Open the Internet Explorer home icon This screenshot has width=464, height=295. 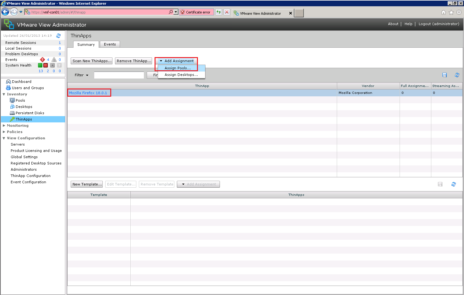pyautogui.click(x=444, y=13)
